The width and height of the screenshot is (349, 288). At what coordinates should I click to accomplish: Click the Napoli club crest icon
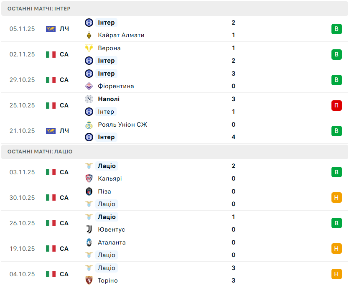pos(89,99)
